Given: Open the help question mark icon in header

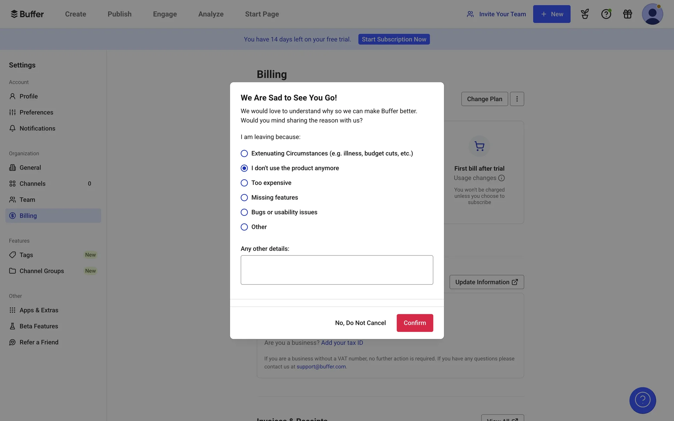Looking at the screenshot, I should point(606,14).
